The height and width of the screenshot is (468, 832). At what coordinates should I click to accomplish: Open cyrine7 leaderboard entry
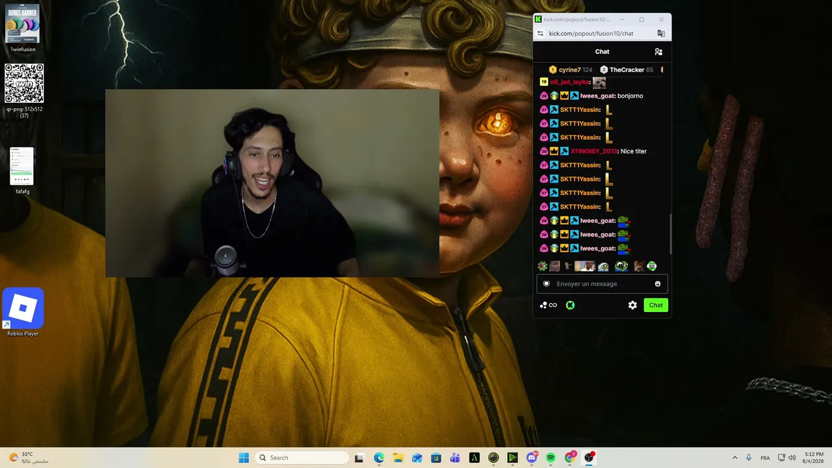coord(570,70)
